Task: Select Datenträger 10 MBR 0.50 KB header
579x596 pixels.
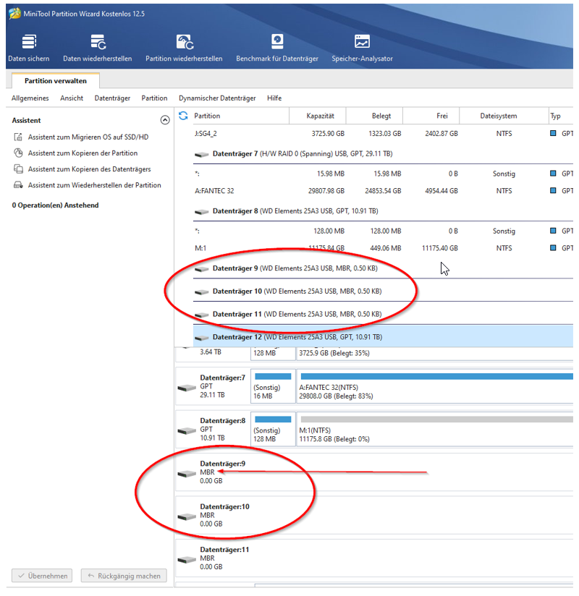Action: (383, 291)
